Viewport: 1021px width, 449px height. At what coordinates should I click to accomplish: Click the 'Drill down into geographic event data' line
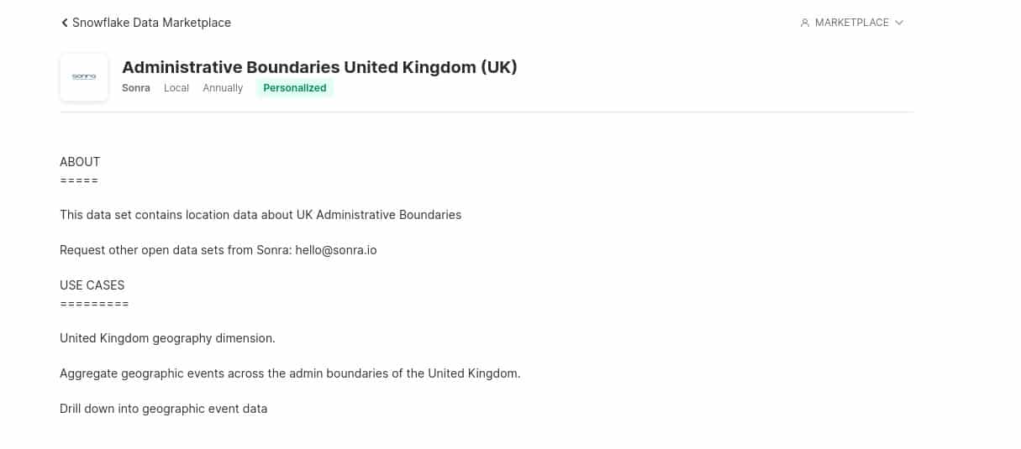tap(163, 409)
